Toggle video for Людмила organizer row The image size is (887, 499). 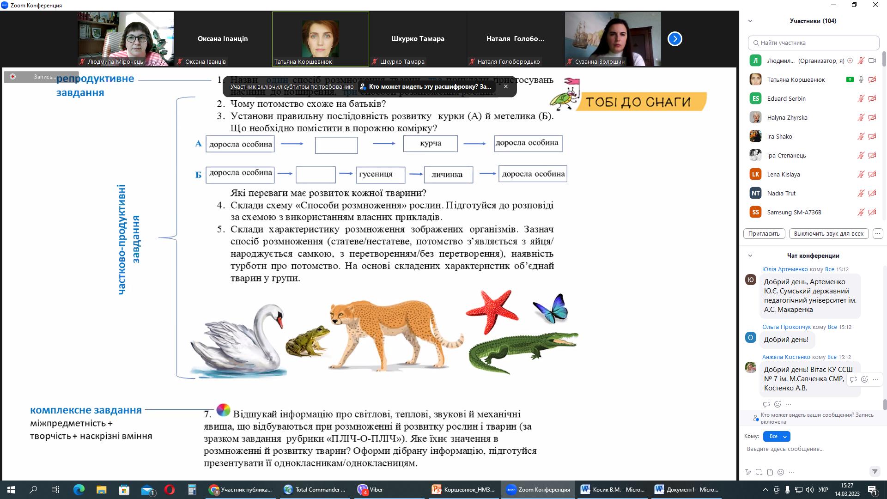(x=872, y=61)
